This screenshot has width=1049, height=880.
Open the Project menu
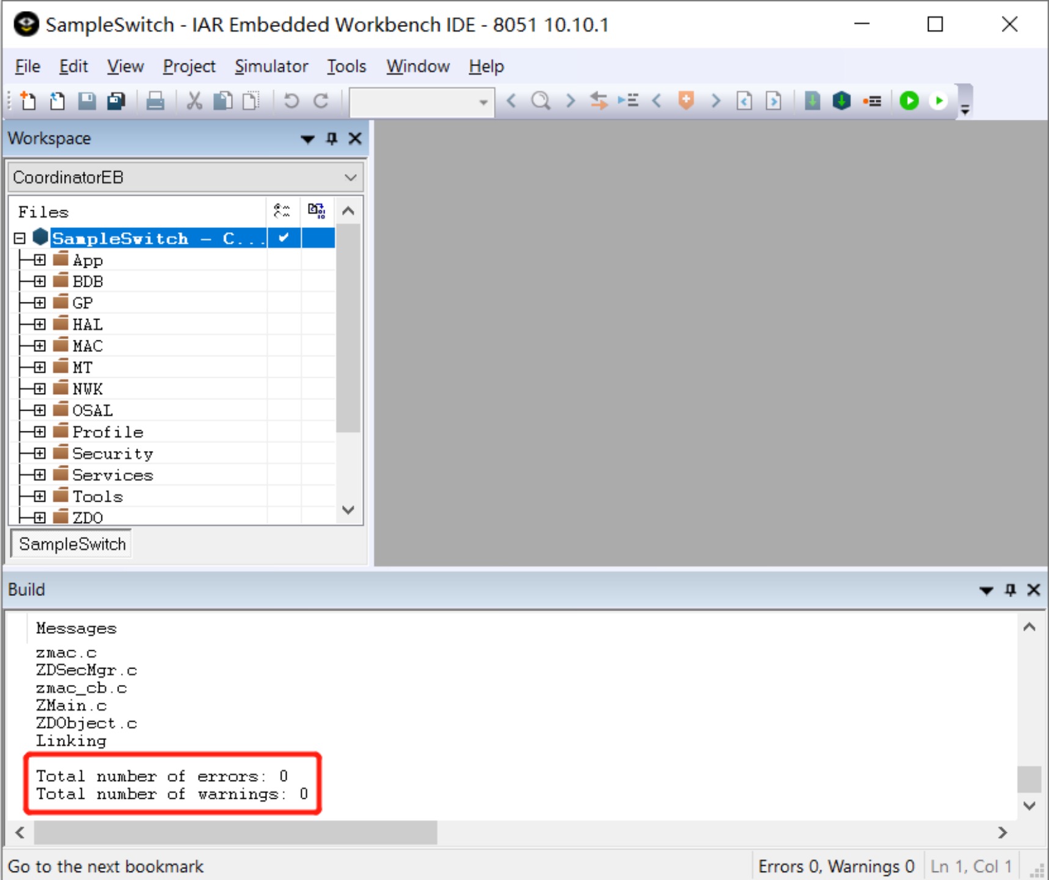tap(189, 66)
